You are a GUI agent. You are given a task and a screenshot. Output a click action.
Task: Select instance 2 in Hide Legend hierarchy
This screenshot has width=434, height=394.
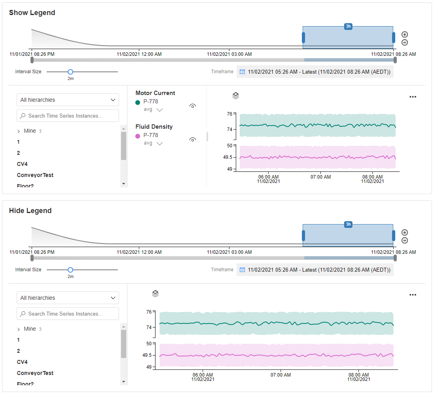point(18,351)
